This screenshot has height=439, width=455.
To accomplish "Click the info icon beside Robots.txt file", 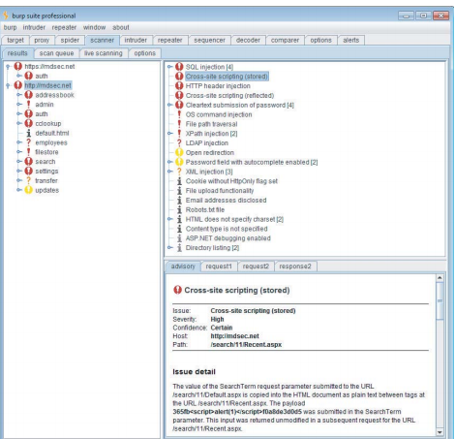I will click(x=179, y=209).
